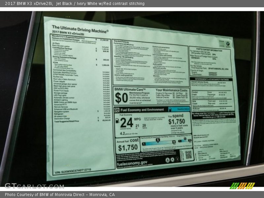Image resolution: width=264 pixels, height=198 pixels.
Task: Click '4.2' gallons per 100 miles
Action: 122,133
